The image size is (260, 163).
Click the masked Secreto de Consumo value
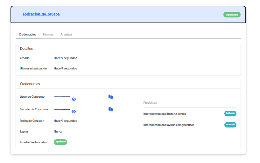point(62,109)
